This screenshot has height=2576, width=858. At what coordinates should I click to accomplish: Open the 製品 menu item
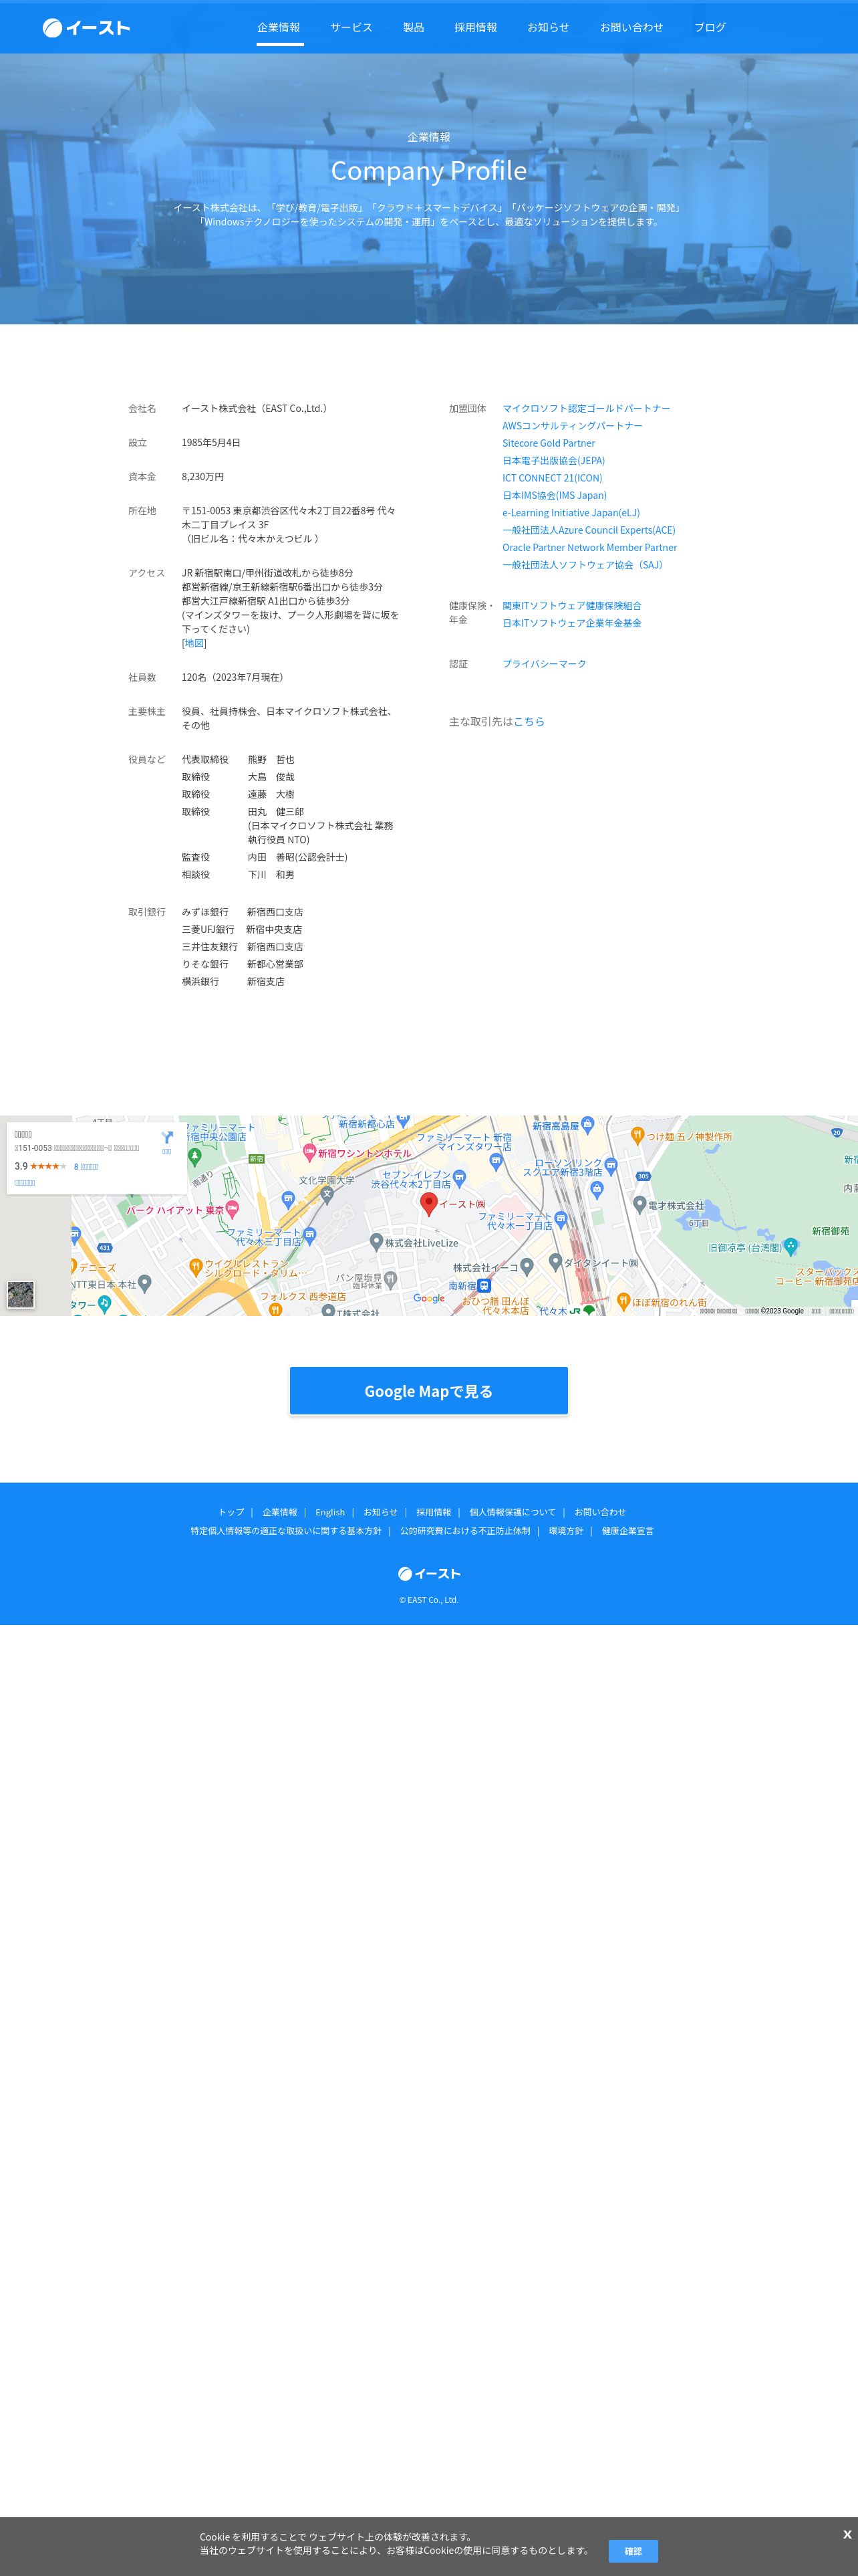(414, 27)
